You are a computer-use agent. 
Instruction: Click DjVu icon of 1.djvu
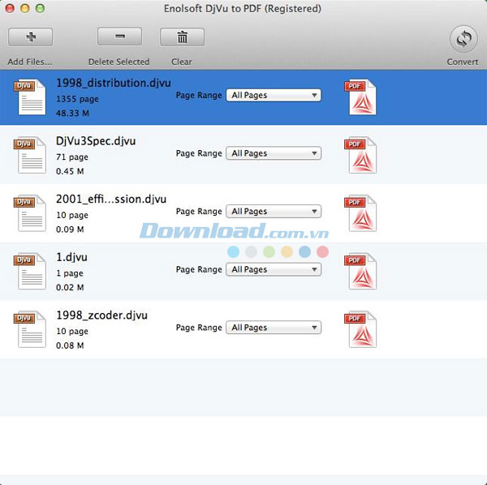pyautogui.click(x=30, y=271)
